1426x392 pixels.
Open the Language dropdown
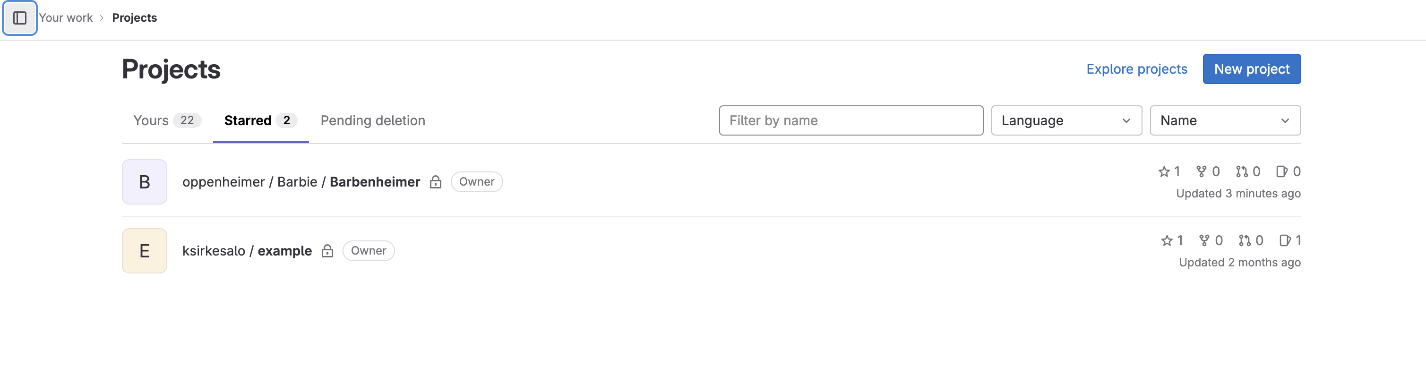tap(1066, 121)
